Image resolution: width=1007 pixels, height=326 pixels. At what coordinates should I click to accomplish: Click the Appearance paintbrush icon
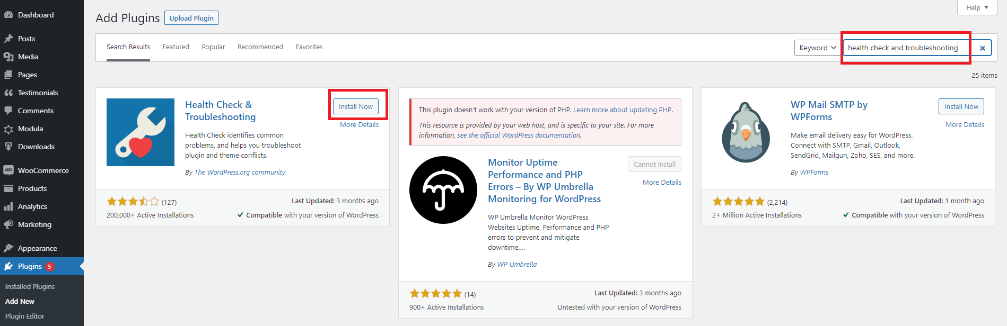pyautogui.click(x=8, y=248)
